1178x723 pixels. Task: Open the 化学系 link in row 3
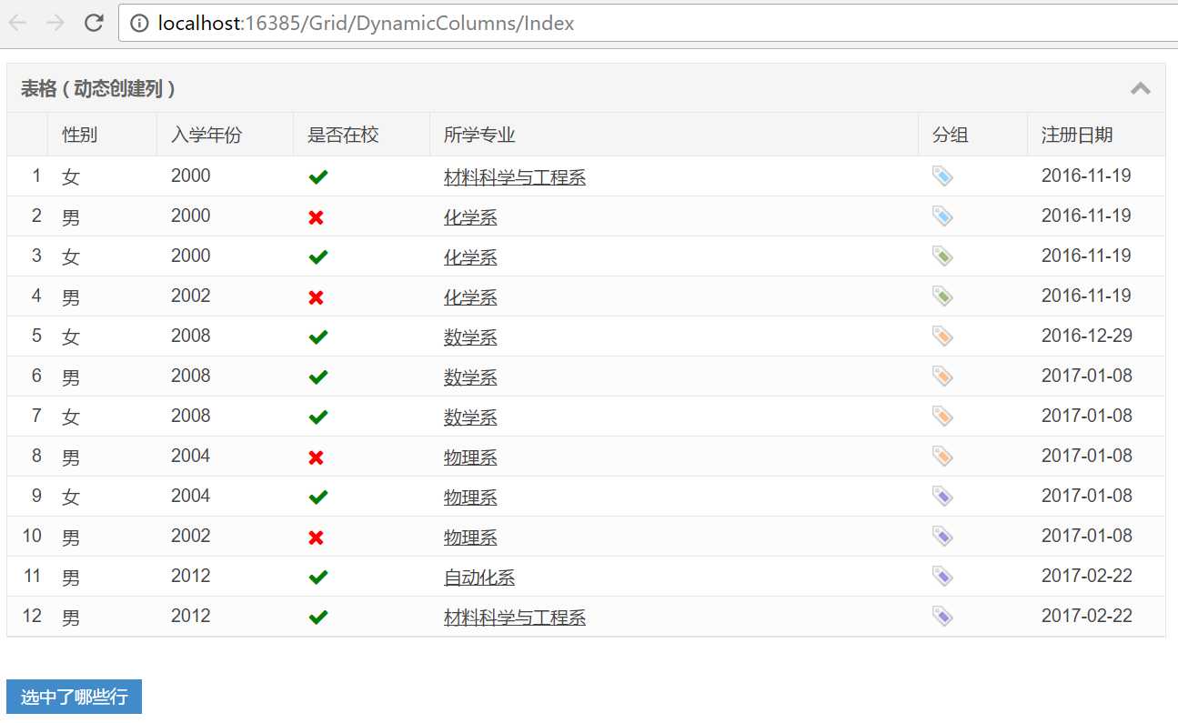470,257
